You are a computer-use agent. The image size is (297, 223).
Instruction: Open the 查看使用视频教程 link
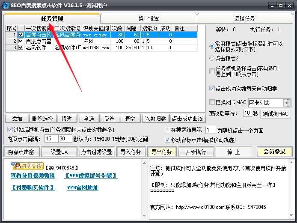point(33,176)
